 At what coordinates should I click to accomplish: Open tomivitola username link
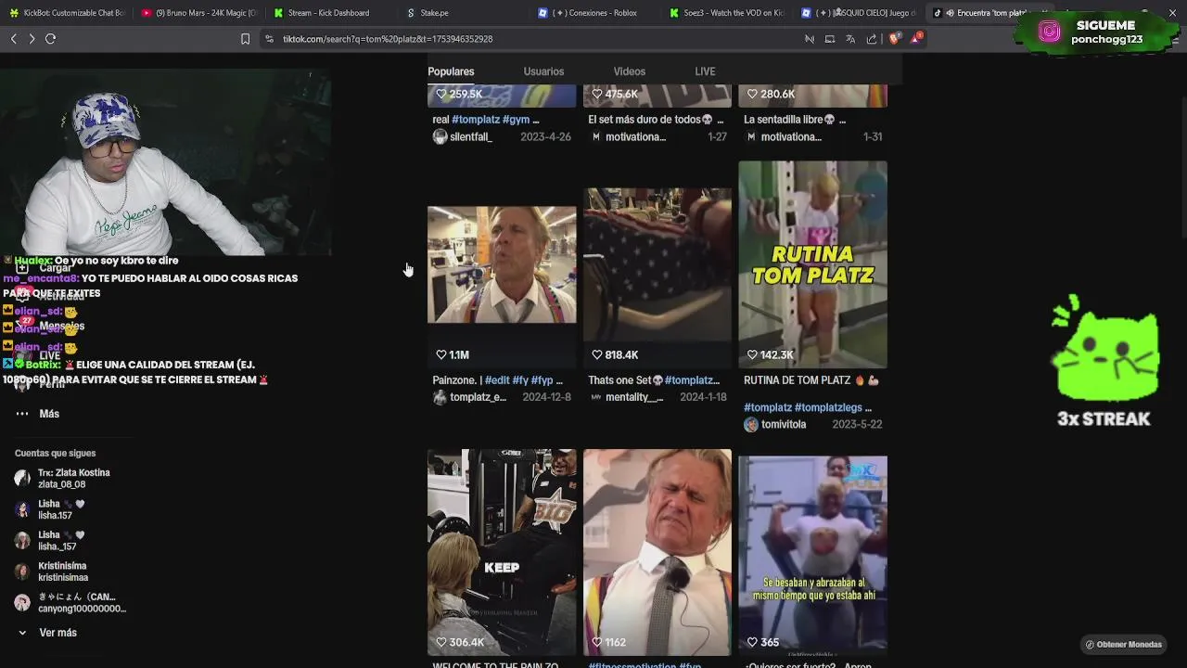pyautogui.click(x=784, y=424)
